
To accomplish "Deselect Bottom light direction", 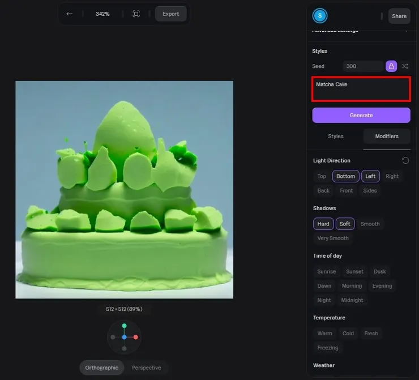I will [346, 176].
